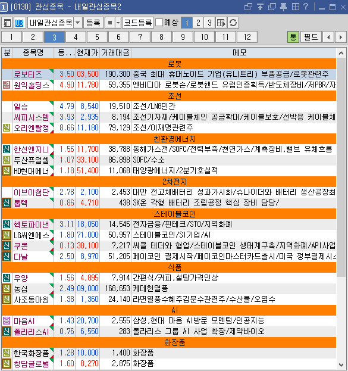The image size is (348, 371).
Task: Select view mode 2 button
Action: point(198,23)
